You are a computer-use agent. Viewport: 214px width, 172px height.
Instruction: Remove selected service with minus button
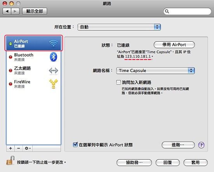pyautogui.click(x=19, y=148)
